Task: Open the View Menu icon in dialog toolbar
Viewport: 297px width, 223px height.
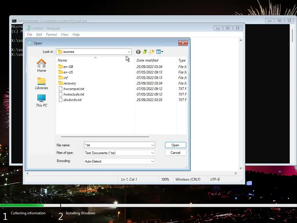Action: click(160, 52)
